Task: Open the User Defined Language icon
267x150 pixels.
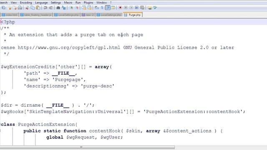Action: 113,8
